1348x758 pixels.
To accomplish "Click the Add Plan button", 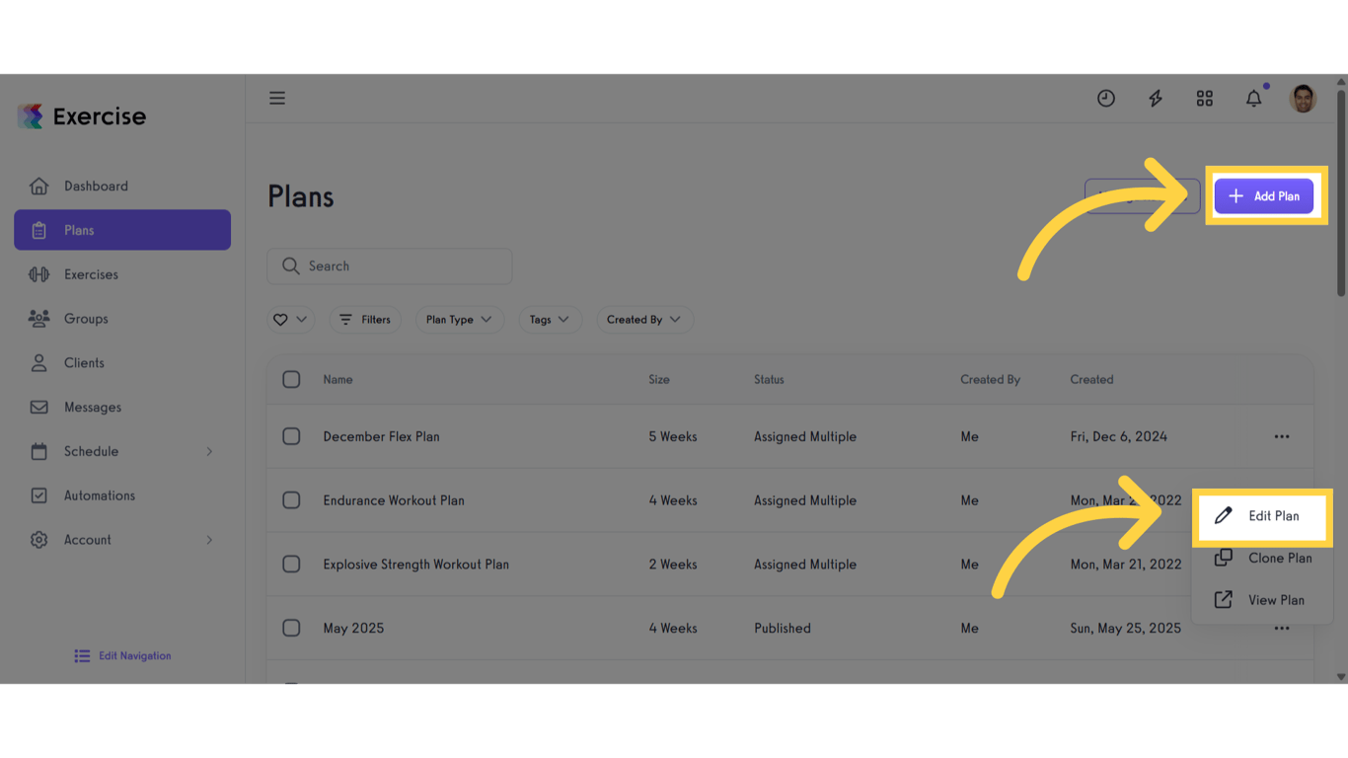I will 1264,195.
